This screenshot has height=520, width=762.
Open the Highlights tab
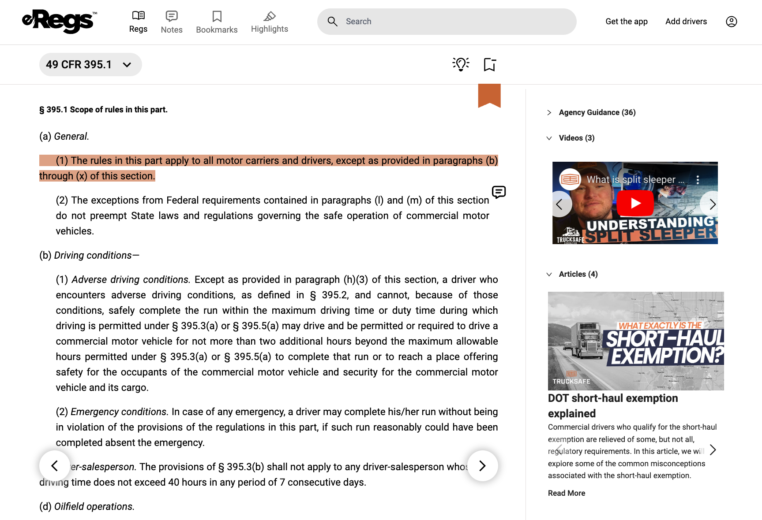point(270,22)
